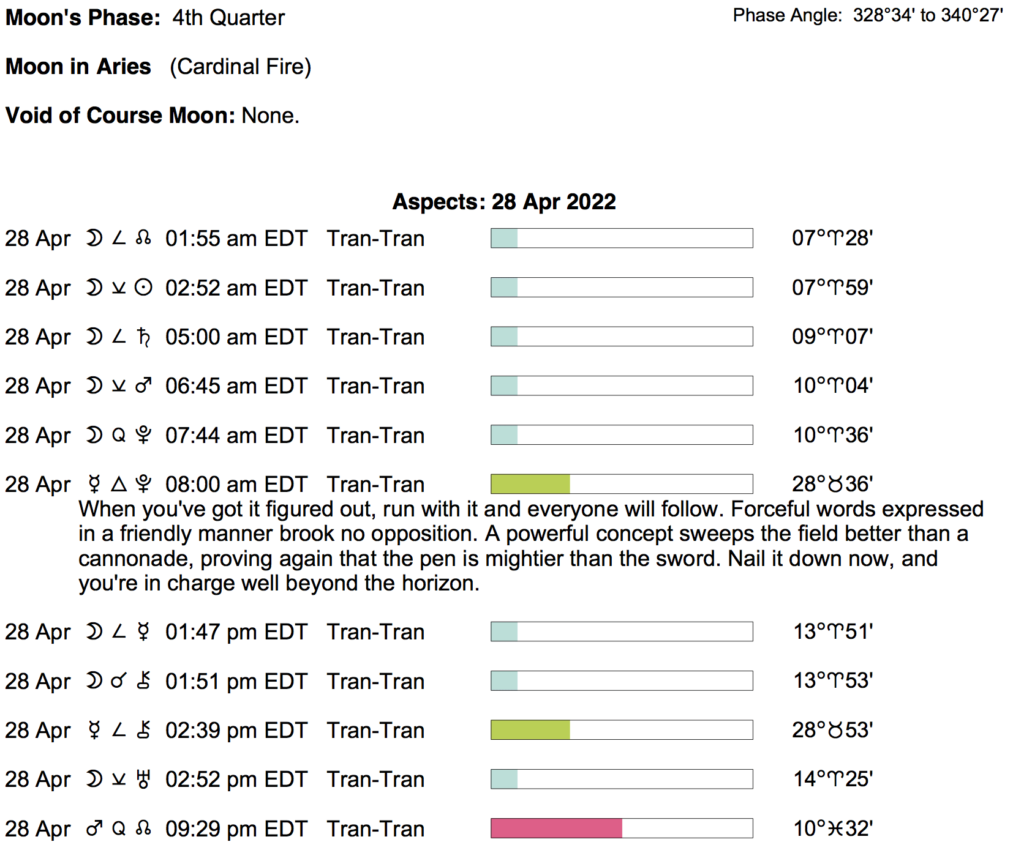Viewport: 1013px width, 864px height.
Task: Click the "Aspects: 28 Apr 2022" heading
Action: coord(504,202)
